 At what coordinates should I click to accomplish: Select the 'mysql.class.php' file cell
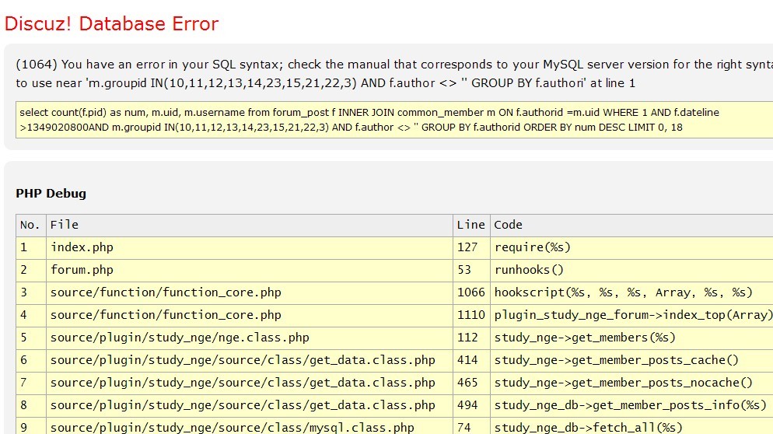click(x=250, y=426)
